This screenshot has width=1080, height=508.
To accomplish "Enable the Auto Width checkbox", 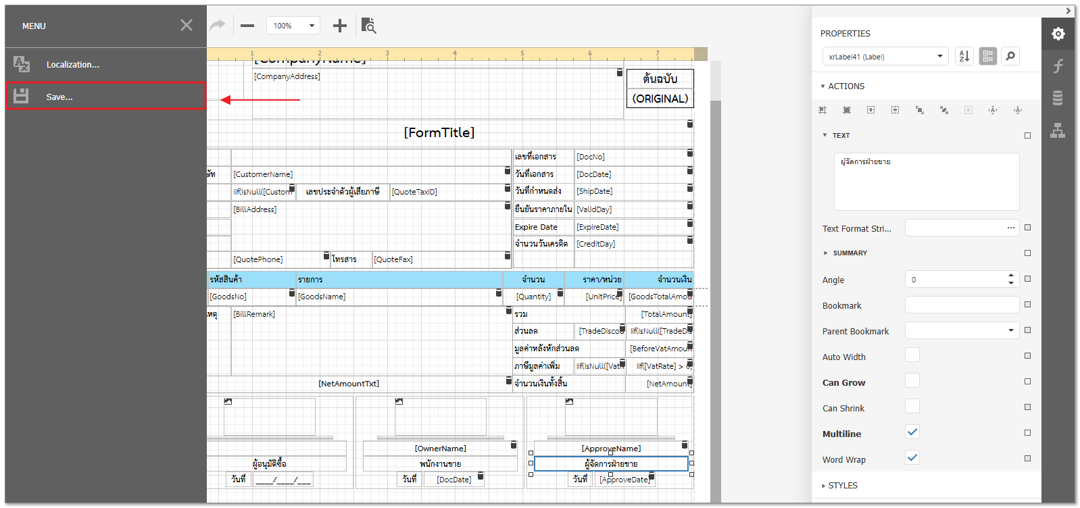I will pos(912,355).
